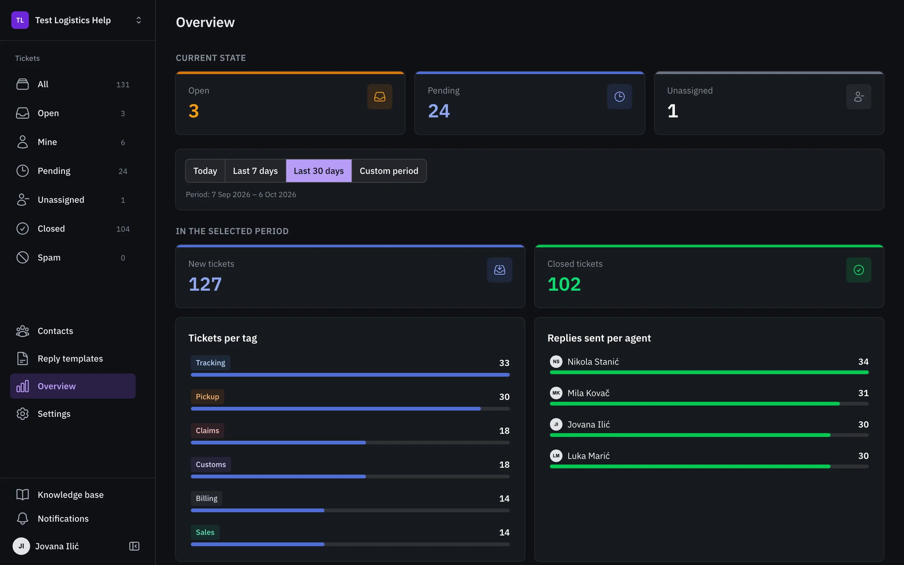Choose the Custom period option

389,171
